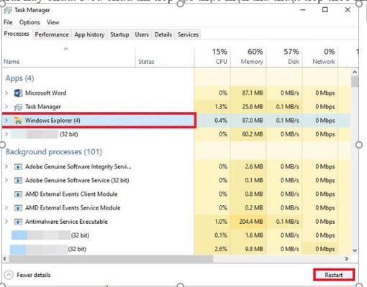Click the 87.1 MB memory value
The image size is (367, 287).
click(253, 93)
